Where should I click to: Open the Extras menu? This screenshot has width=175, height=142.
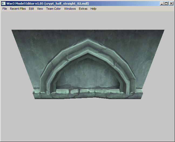click(83, 9)
